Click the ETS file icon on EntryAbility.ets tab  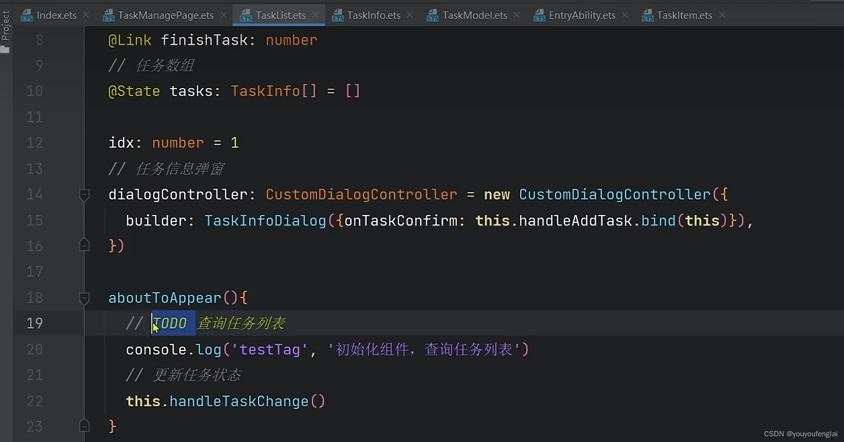[x=539, y=15]
